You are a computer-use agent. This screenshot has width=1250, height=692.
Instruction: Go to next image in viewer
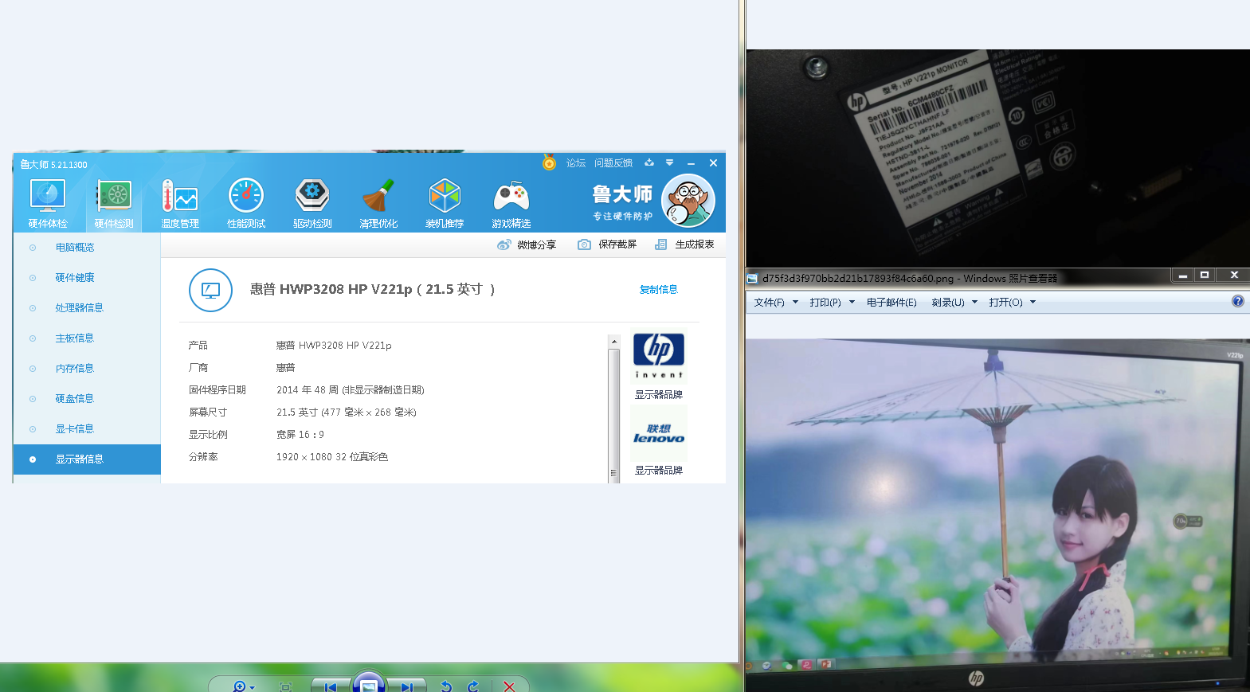point(407,686)
